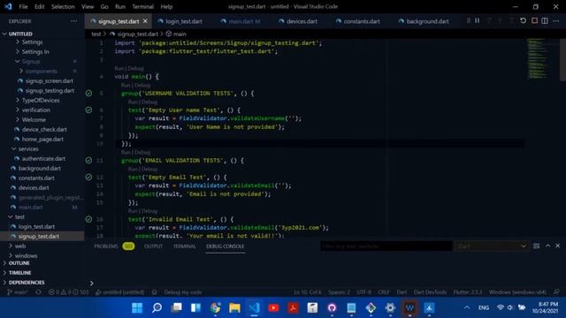Image resolution: width=566 pixels, height=318 pixels.
Task: Open the Selection menu
Action: pos(63,6)
